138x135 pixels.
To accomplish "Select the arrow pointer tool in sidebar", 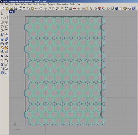I will point(2,14).
